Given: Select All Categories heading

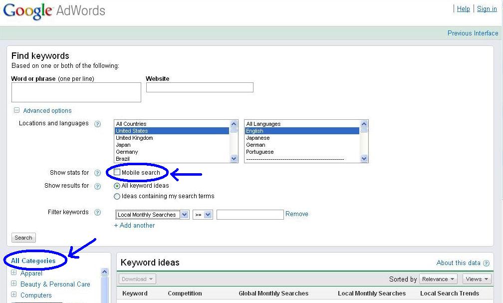Looking at the screenshot, I should pyautogui.click(x=33, y=261).
